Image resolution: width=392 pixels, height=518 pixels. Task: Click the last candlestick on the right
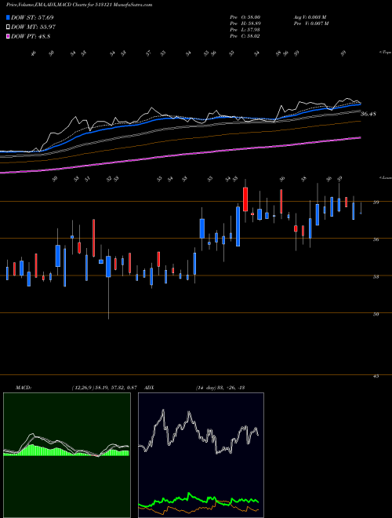[361, 209]
